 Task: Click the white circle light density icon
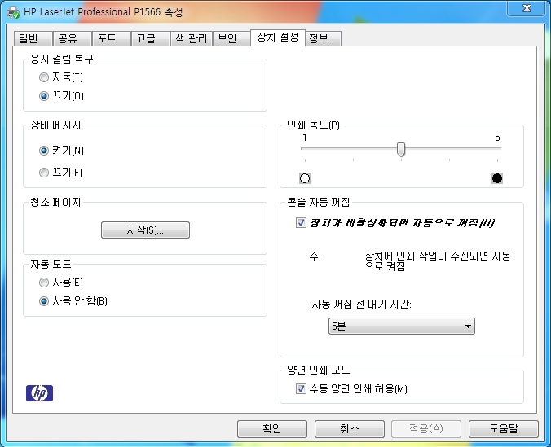click(305, 178)
